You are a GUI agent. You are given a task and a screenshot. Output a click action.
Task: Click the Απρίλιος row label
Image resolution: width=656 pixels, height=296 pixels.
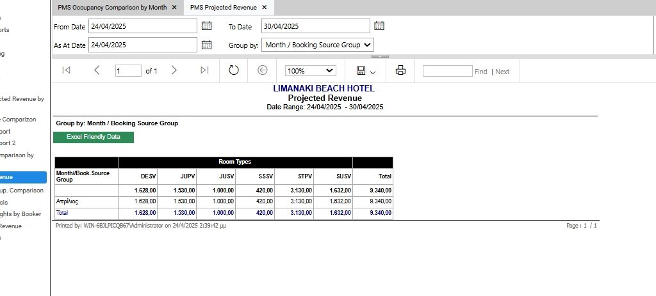(67, 201)
